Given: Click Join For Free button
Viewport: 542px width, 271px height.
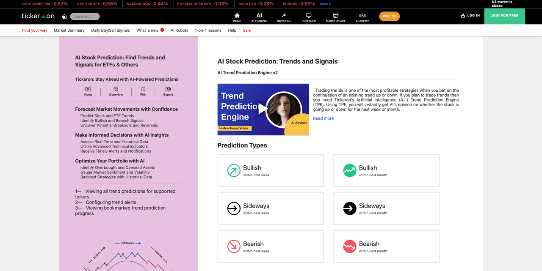Looking at the screenshot, I should coord(504,16).
